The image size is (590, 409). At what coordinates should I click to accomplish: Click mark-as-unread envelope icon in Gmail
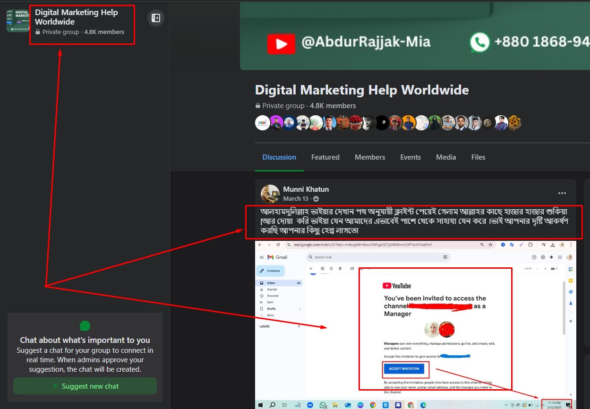[352, 268]
